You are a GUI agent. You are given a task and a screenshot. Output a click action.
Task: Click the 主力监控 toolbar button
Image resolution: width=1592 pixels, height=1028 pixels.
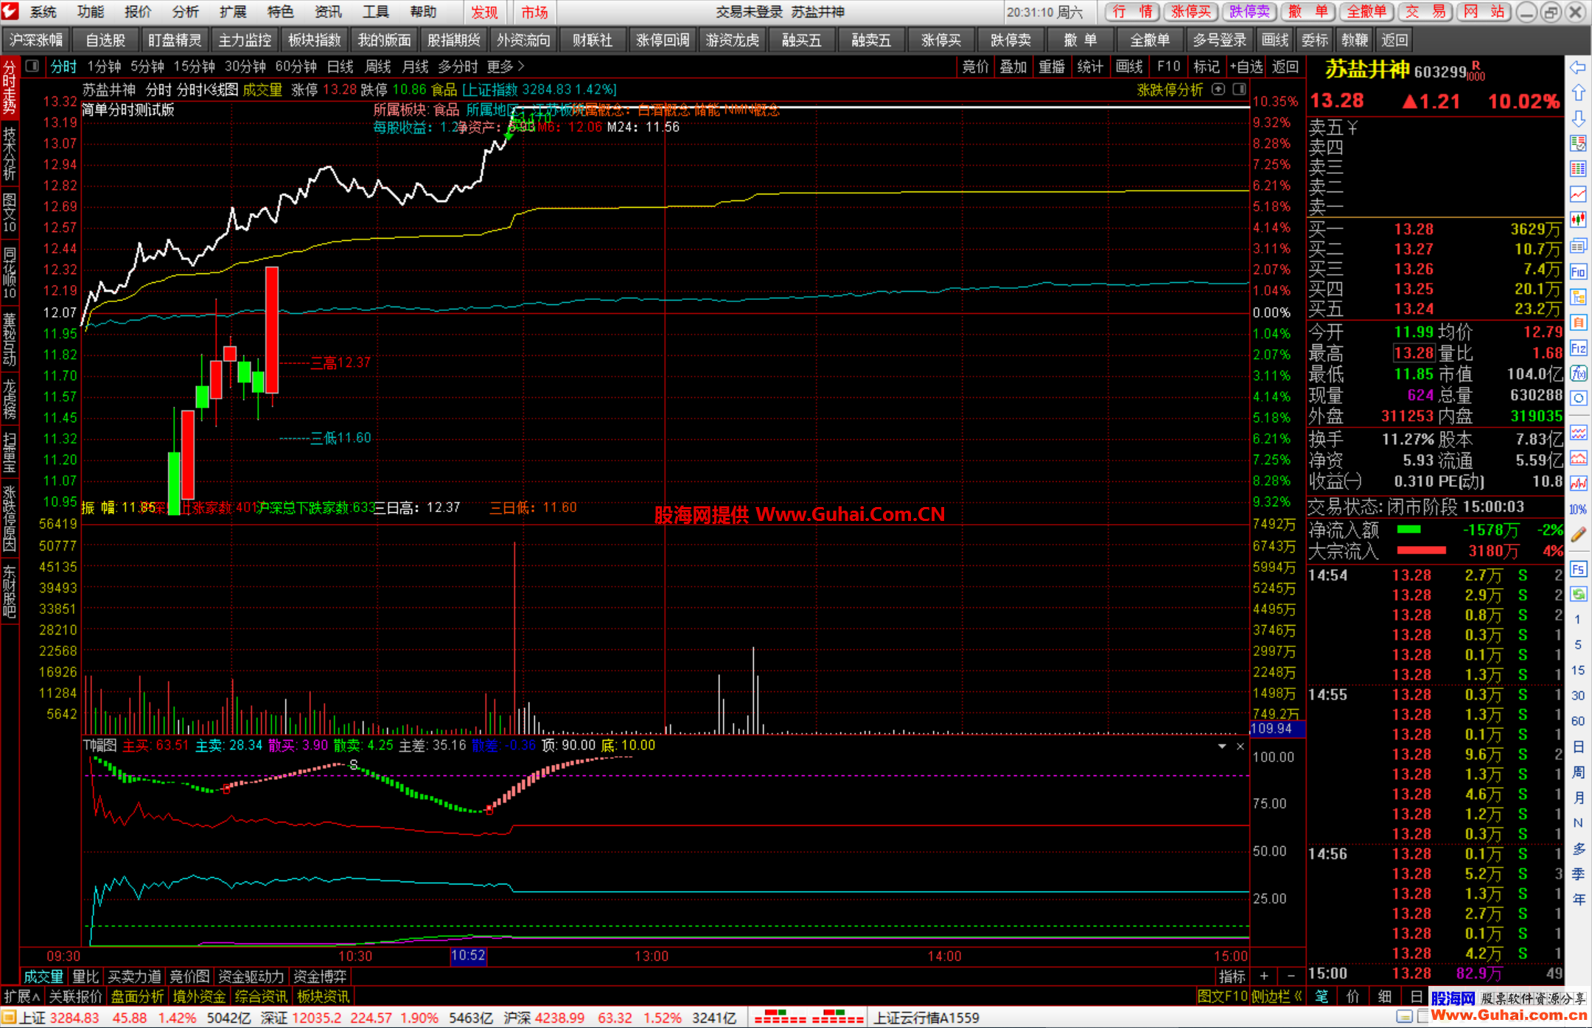click(x=245, y=41)
